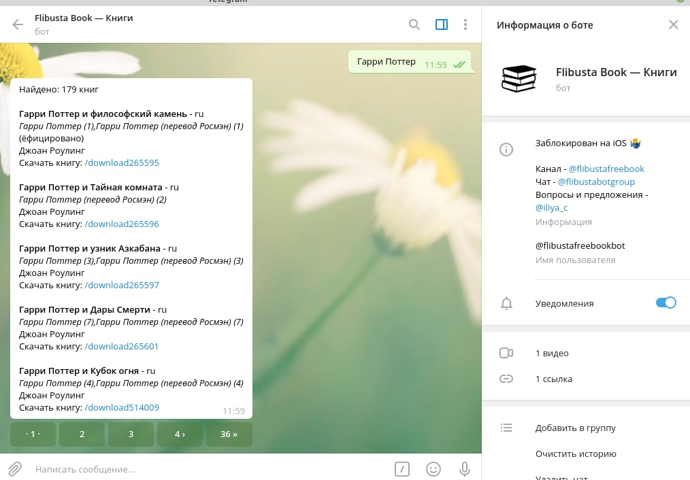
Task: Click the Информация о боте heading
Action: [545, 25]
